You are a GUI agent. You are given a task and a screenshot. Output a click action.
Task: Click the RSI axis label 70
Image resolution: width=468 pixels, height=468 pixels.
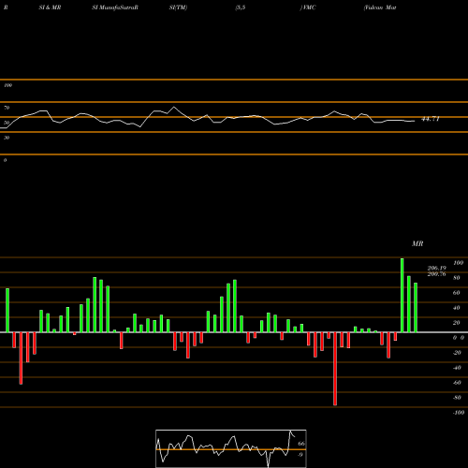(7, 108)
